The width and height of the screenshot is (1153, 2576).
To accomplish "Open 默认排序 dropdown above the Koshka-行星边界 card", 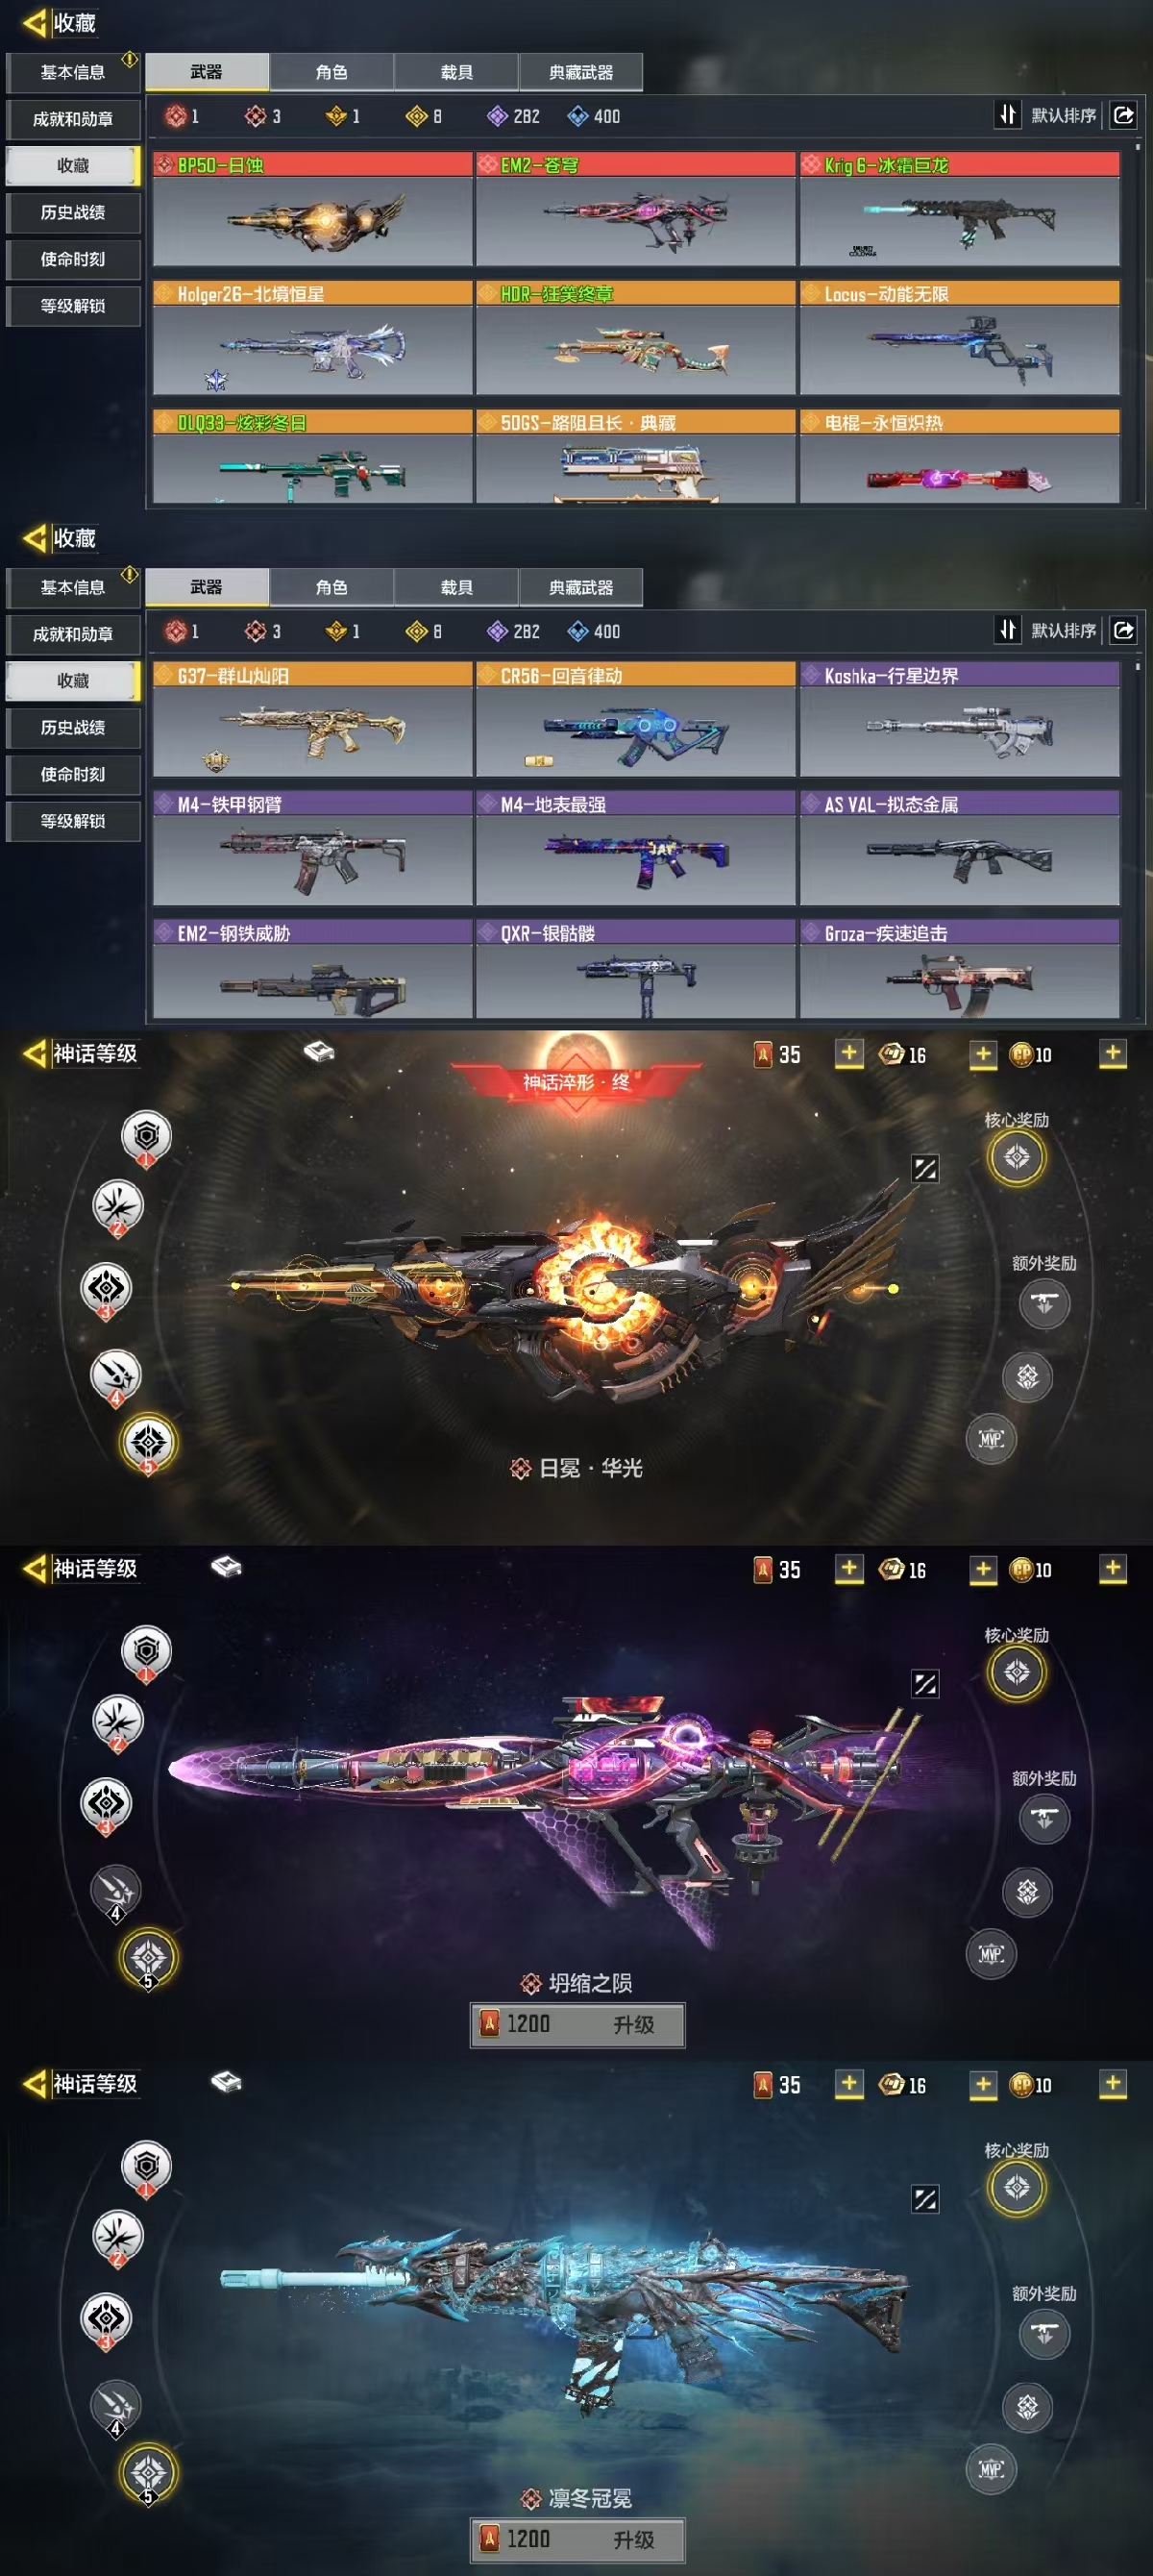I will click(1063, 630).
